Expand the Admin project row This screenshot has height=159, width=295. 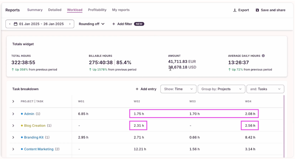tap(13, 114)
